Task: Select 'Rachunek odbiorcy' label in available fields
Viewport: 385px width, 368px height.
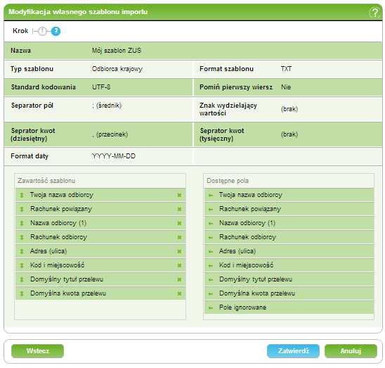Action: pos(248,237)
